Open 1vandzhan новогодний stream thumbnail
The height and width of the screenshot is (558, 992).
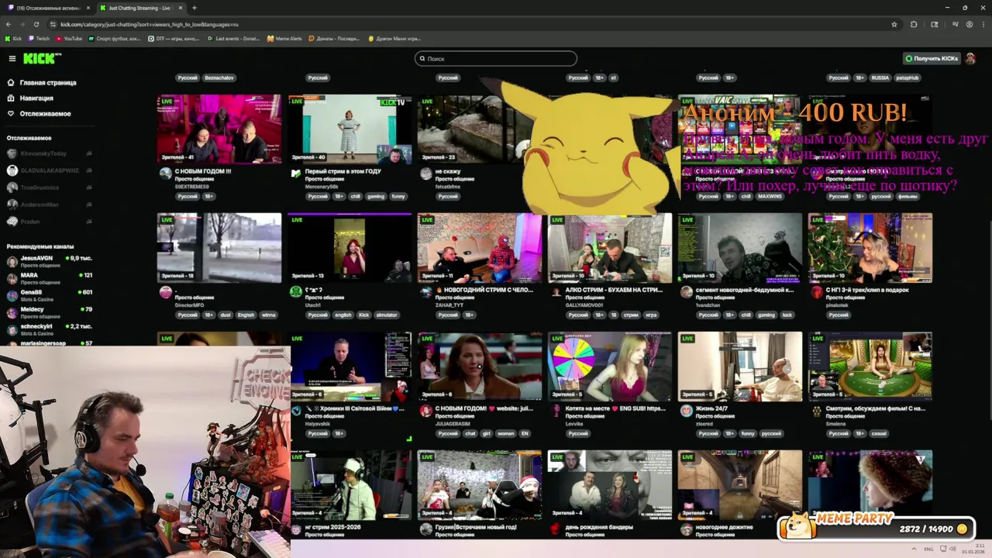pyautogui.click(x=740, y=248)
